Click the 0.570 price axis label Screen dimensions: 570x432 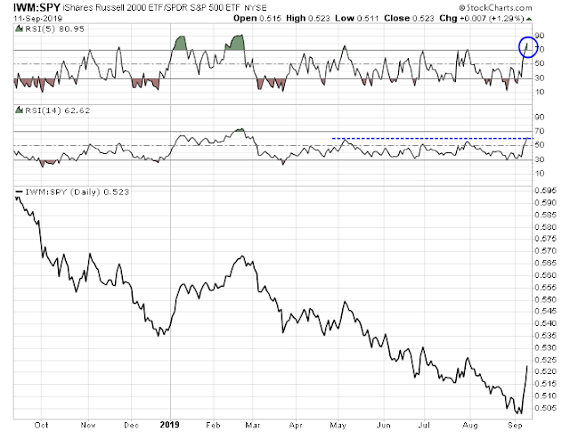(545, 250)
